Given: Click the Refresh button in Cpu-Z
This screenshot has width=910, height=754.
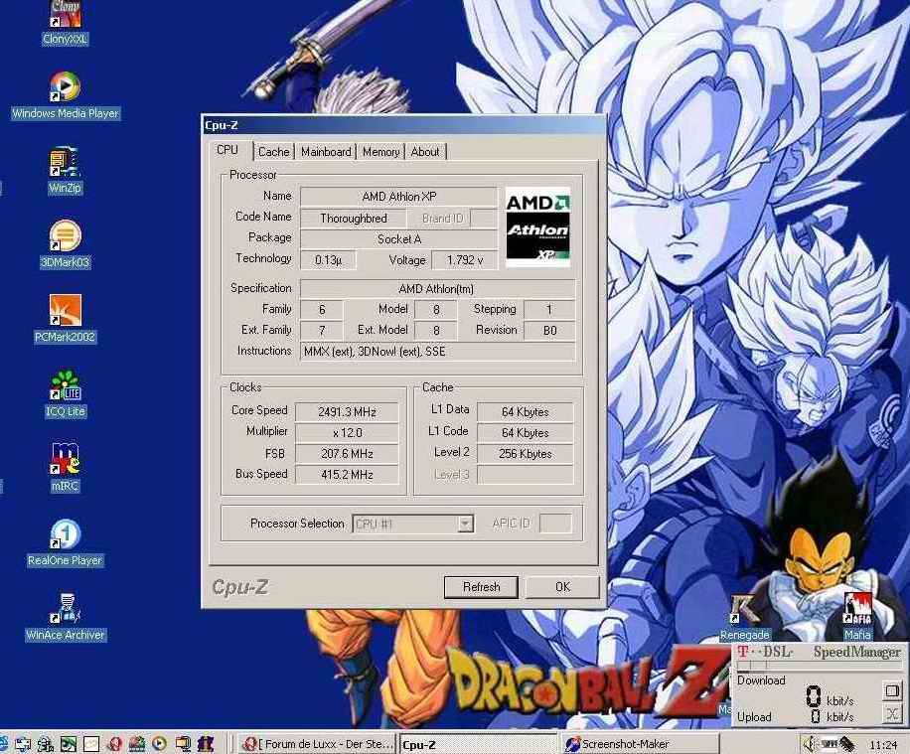Looking at the screenshot, I should (x=481, y=587).
